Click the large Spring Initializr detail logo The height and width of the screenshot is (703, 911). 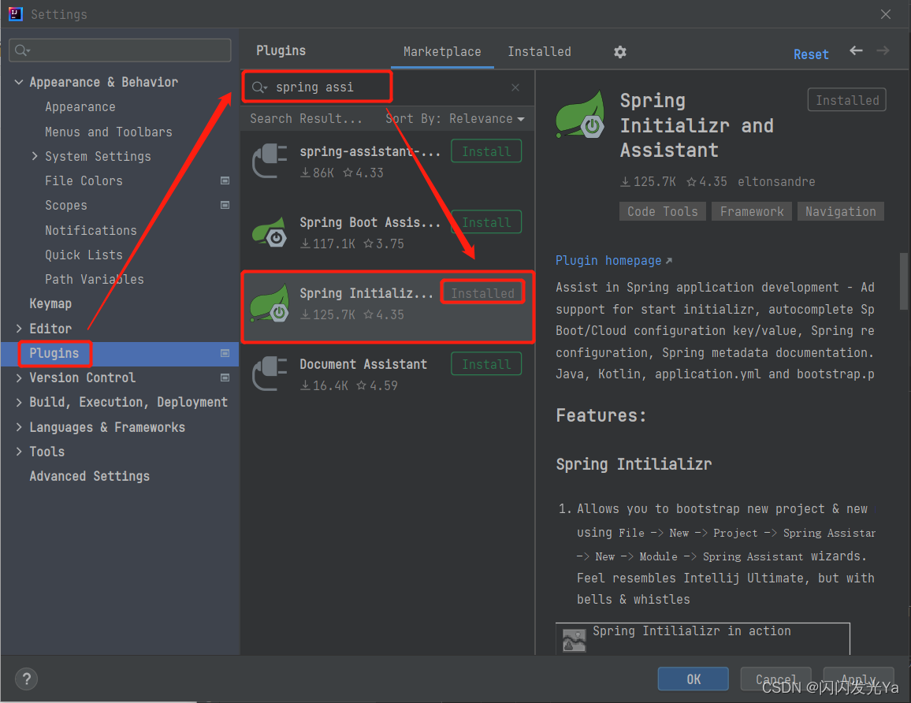click(x=580, y=114)
